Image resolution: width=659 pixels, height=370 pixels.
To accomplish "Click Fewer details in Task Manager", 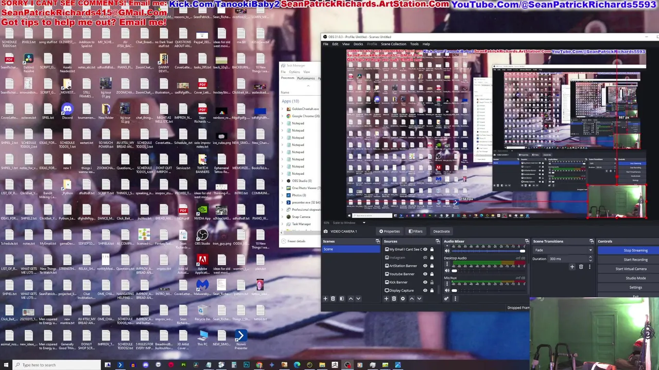I will click(294, 241).
